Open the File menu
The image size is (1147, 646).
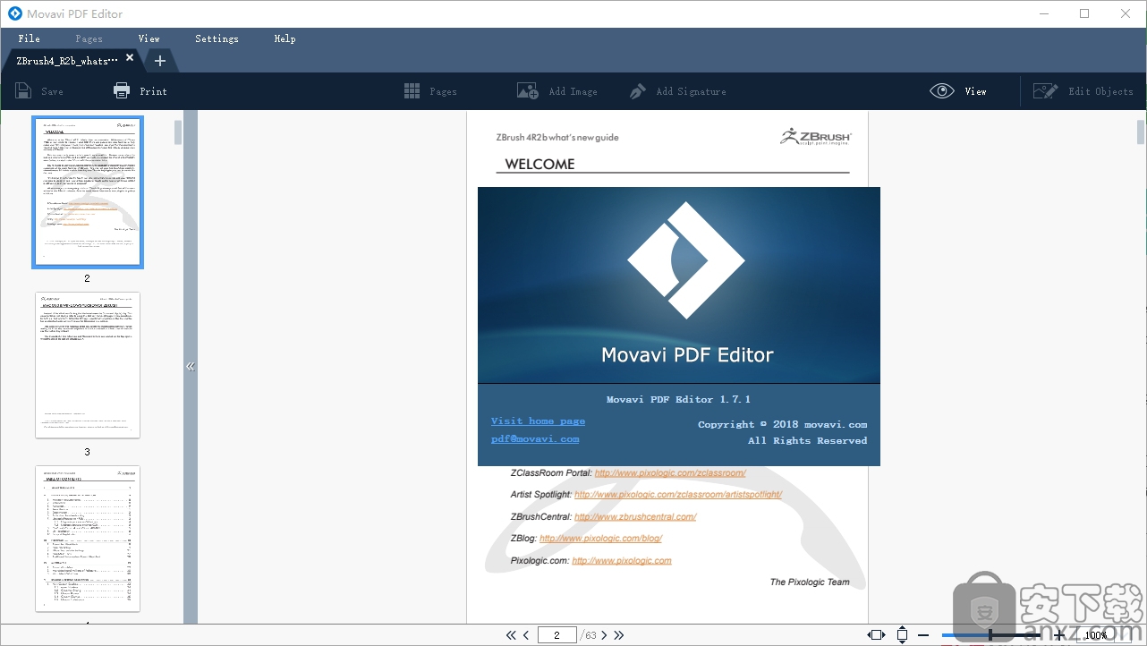[30, 38]
